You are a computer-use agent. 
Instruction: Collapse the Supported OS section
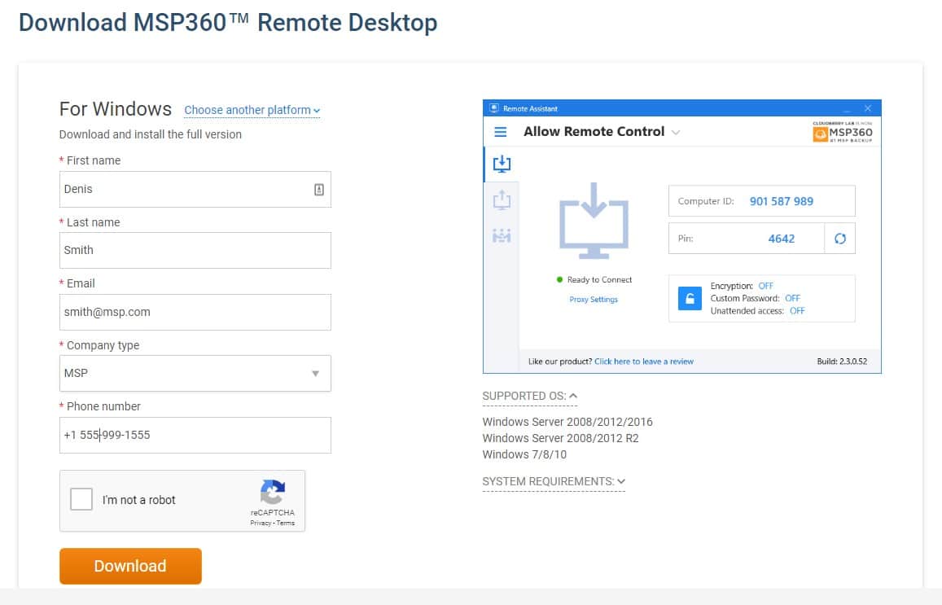[529, 396]
